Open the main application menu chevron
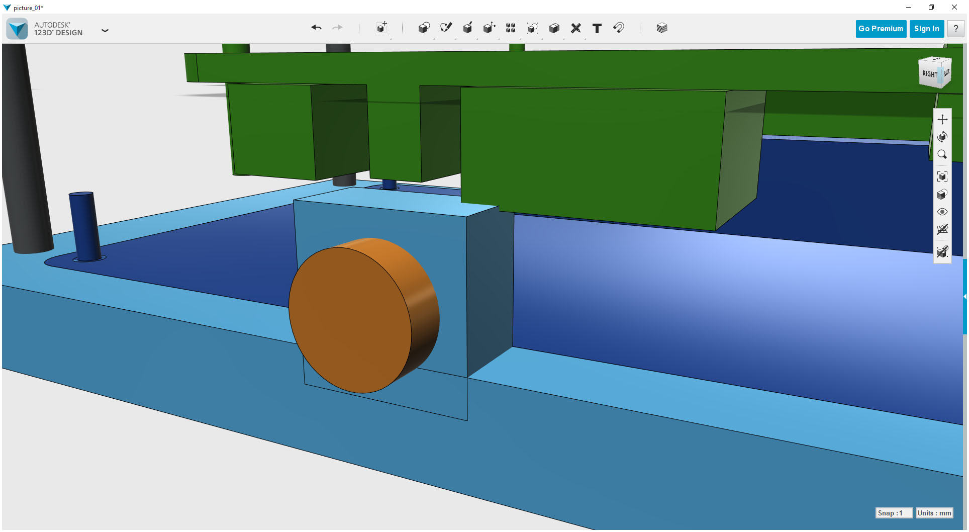 (105, 31)
